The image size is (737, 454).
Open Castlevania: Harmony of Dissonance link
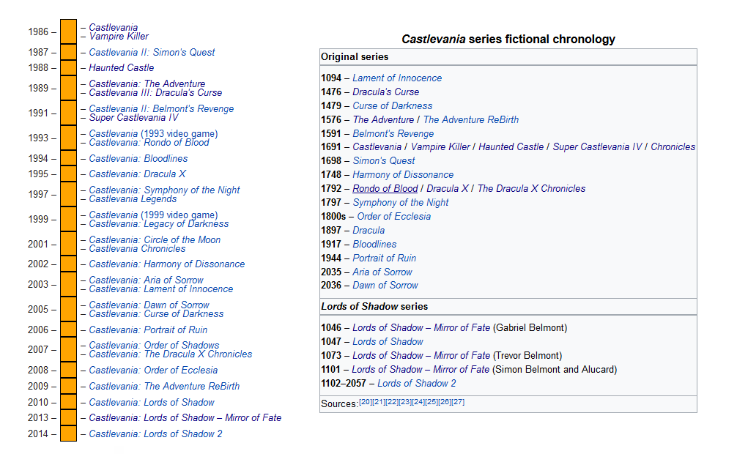pos(167,264)
